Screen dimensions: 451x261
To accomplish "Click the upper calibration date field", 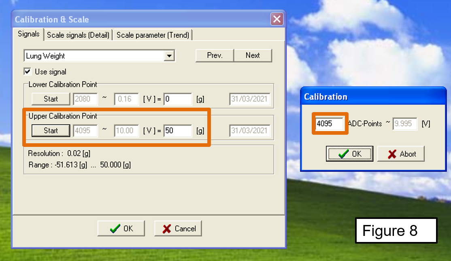I will point(250,130).
